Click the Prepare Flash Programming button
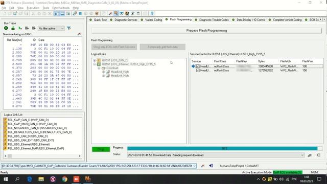Screen dimensions: 327x184 206,31
